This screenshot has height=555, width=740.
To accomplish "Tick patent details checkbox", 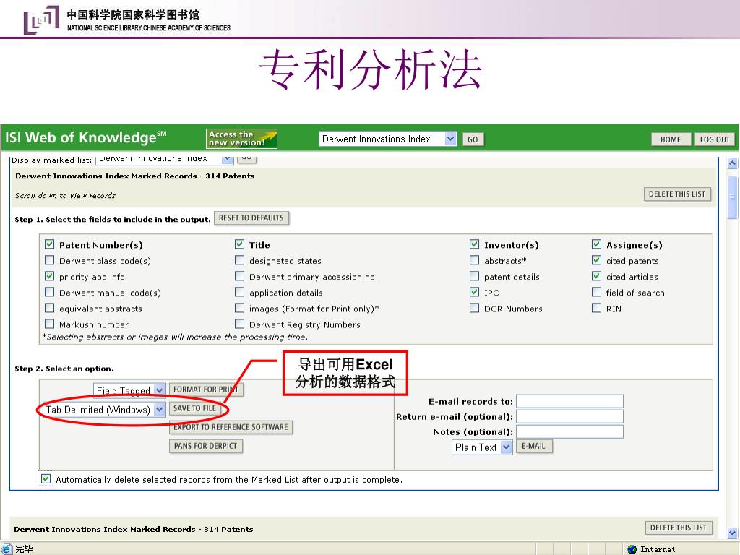I will point(474,277).
